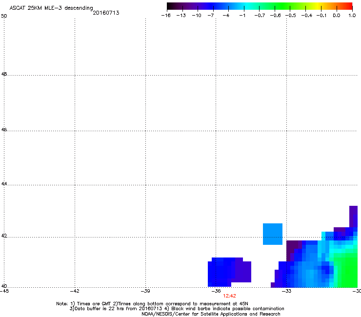Click the red 12:42 time stamp
The width and height of the screenshot is (361, 317).
pyautogui.click(x=229, y=296)
